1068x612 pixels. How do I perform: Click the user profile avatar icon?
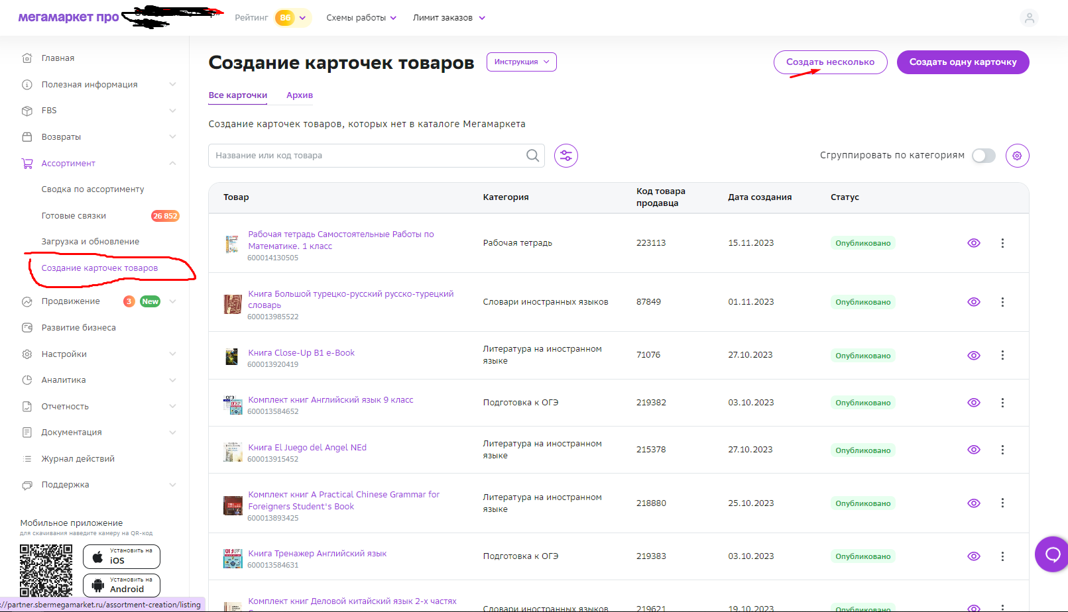point(1029,18)
